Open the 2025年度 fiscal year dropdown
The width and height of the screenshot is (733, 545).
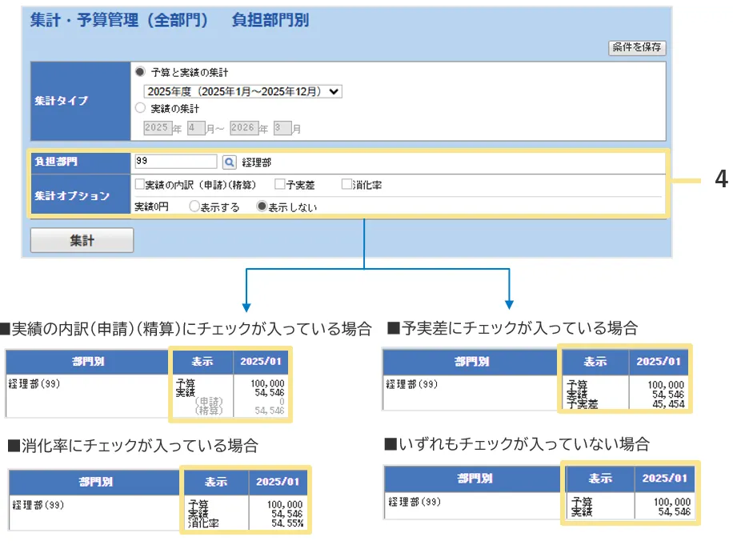242,91
